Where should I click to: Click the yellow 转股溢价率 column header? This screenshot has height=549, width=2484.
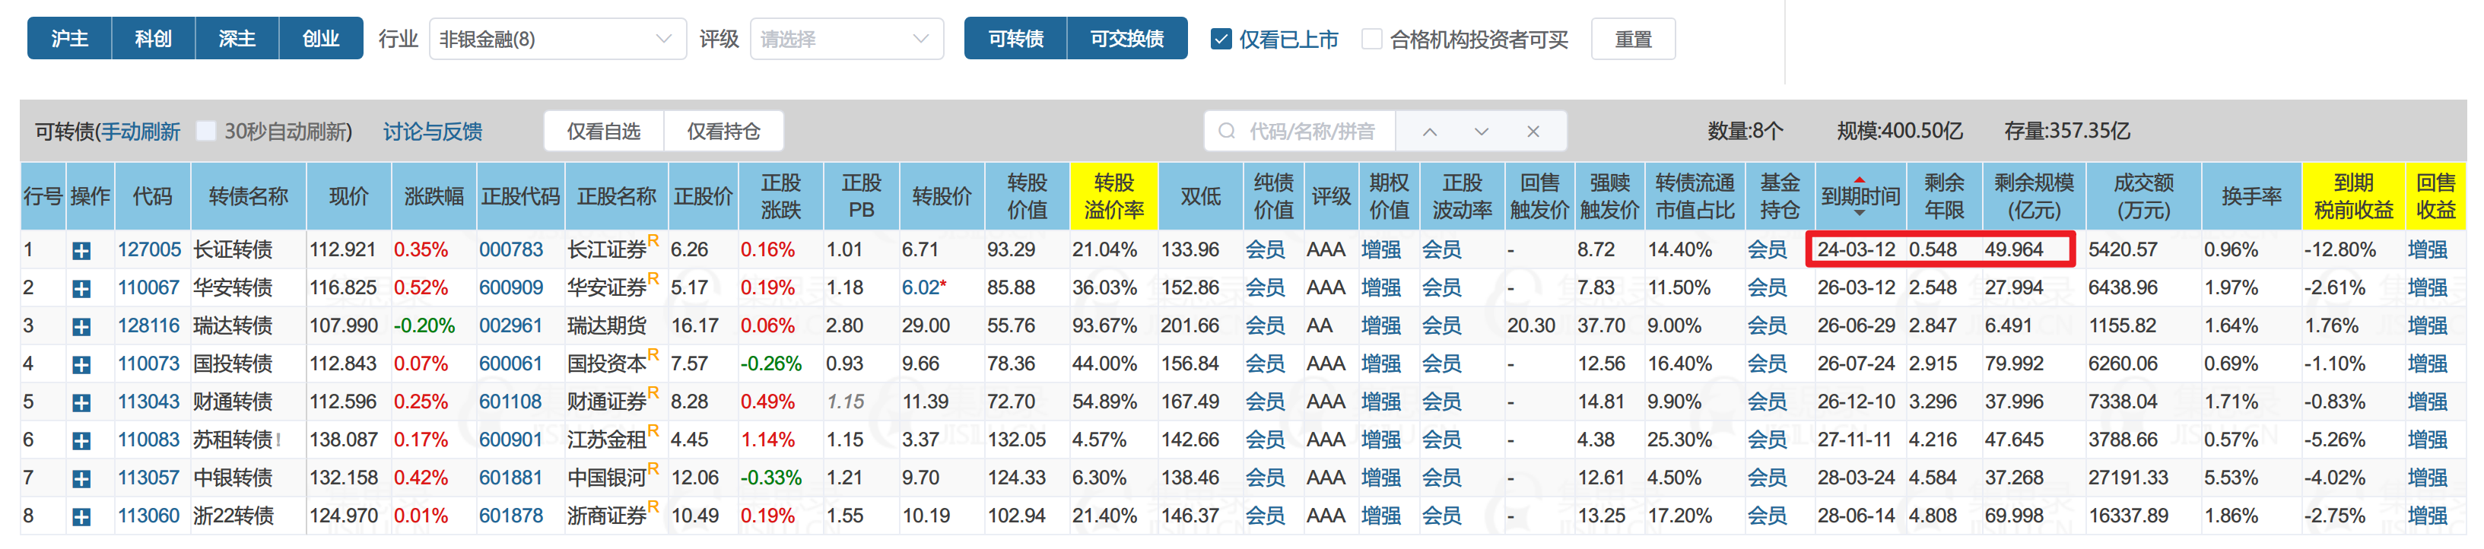tap(1113, 196)
